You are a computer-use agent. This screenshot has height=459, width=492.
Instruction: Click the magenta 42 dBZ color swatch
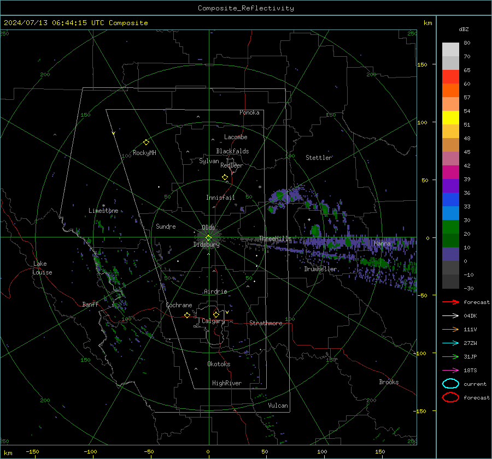point(450,172)
